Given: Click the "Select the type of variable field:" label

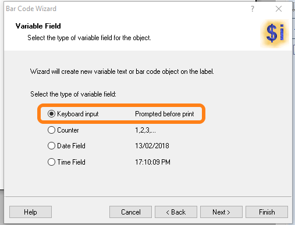Looking at the screenshot, I should pyautogui.click(x=73, y=94).
